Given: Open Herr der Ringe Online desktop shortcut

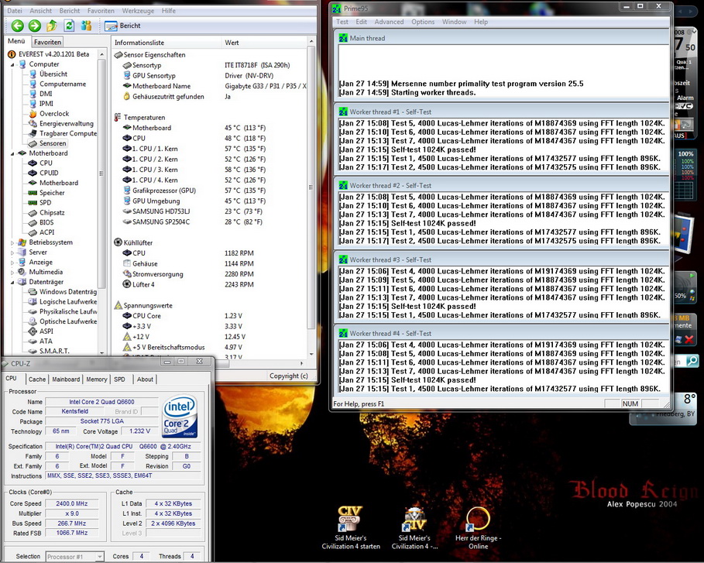Looking at the screenshot, I should tap(478, 528).
